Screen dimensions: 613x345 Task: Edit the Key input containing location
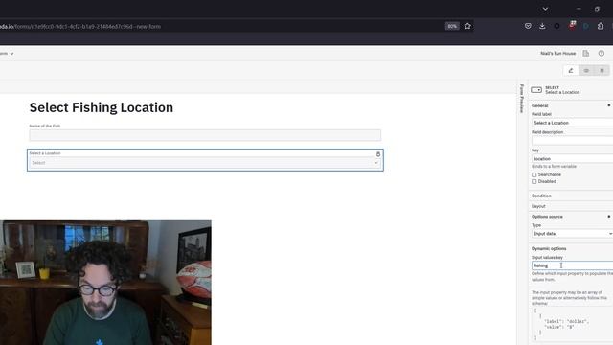tap(573, 159)
